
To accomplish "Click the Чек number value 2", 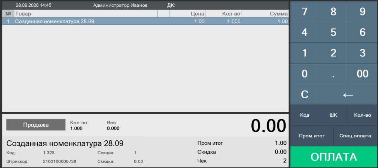I will [285, 161].
